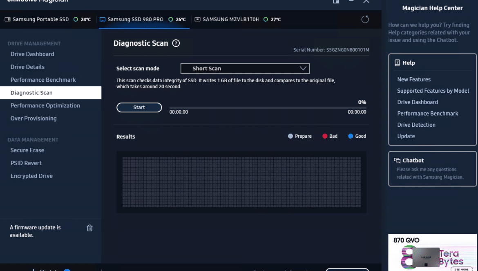The image size is (478, 271).
Task: Select the Samsung SSD 980 PRO tab
Action: (144, 20)
